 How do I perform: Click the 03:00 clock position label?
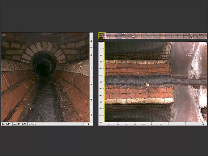[x=101, y=102]
